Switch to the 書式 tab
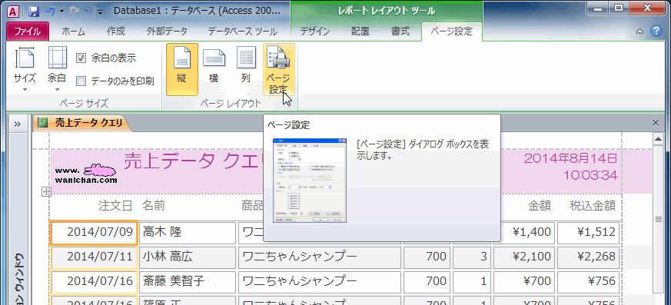671x305 pixels. (x=400, y=31)
